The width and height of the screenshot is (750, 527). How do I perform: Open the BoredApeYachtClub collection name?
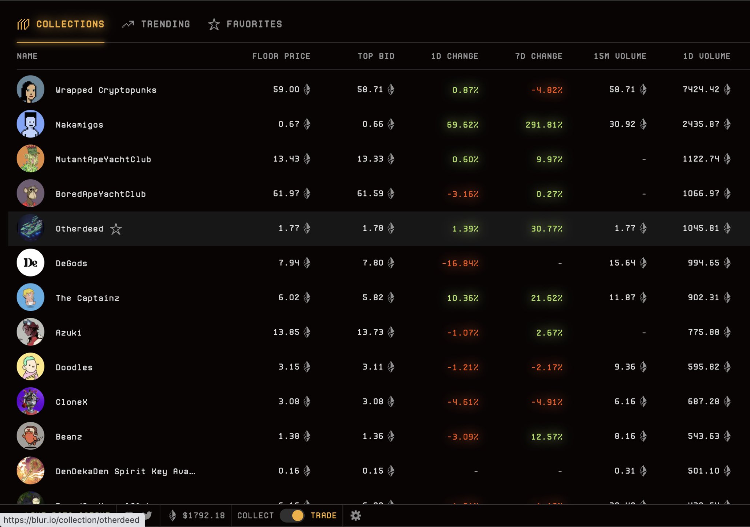pos(101,194)
